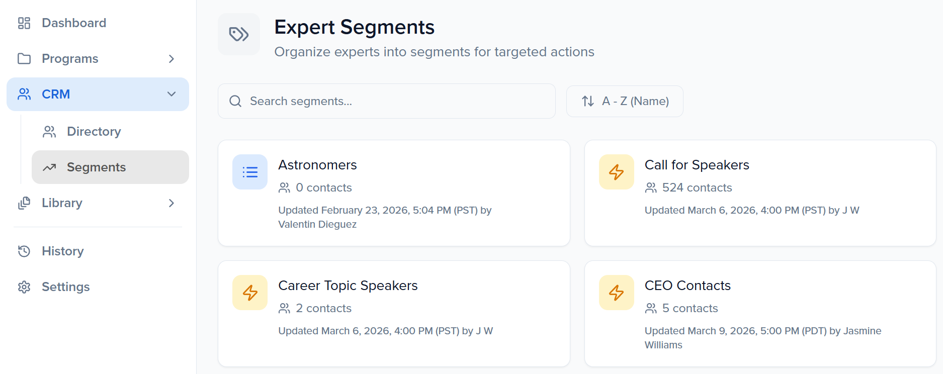Click the History clock icon
The height and width of the screenshot is (374, 943).
click(24, 251)
